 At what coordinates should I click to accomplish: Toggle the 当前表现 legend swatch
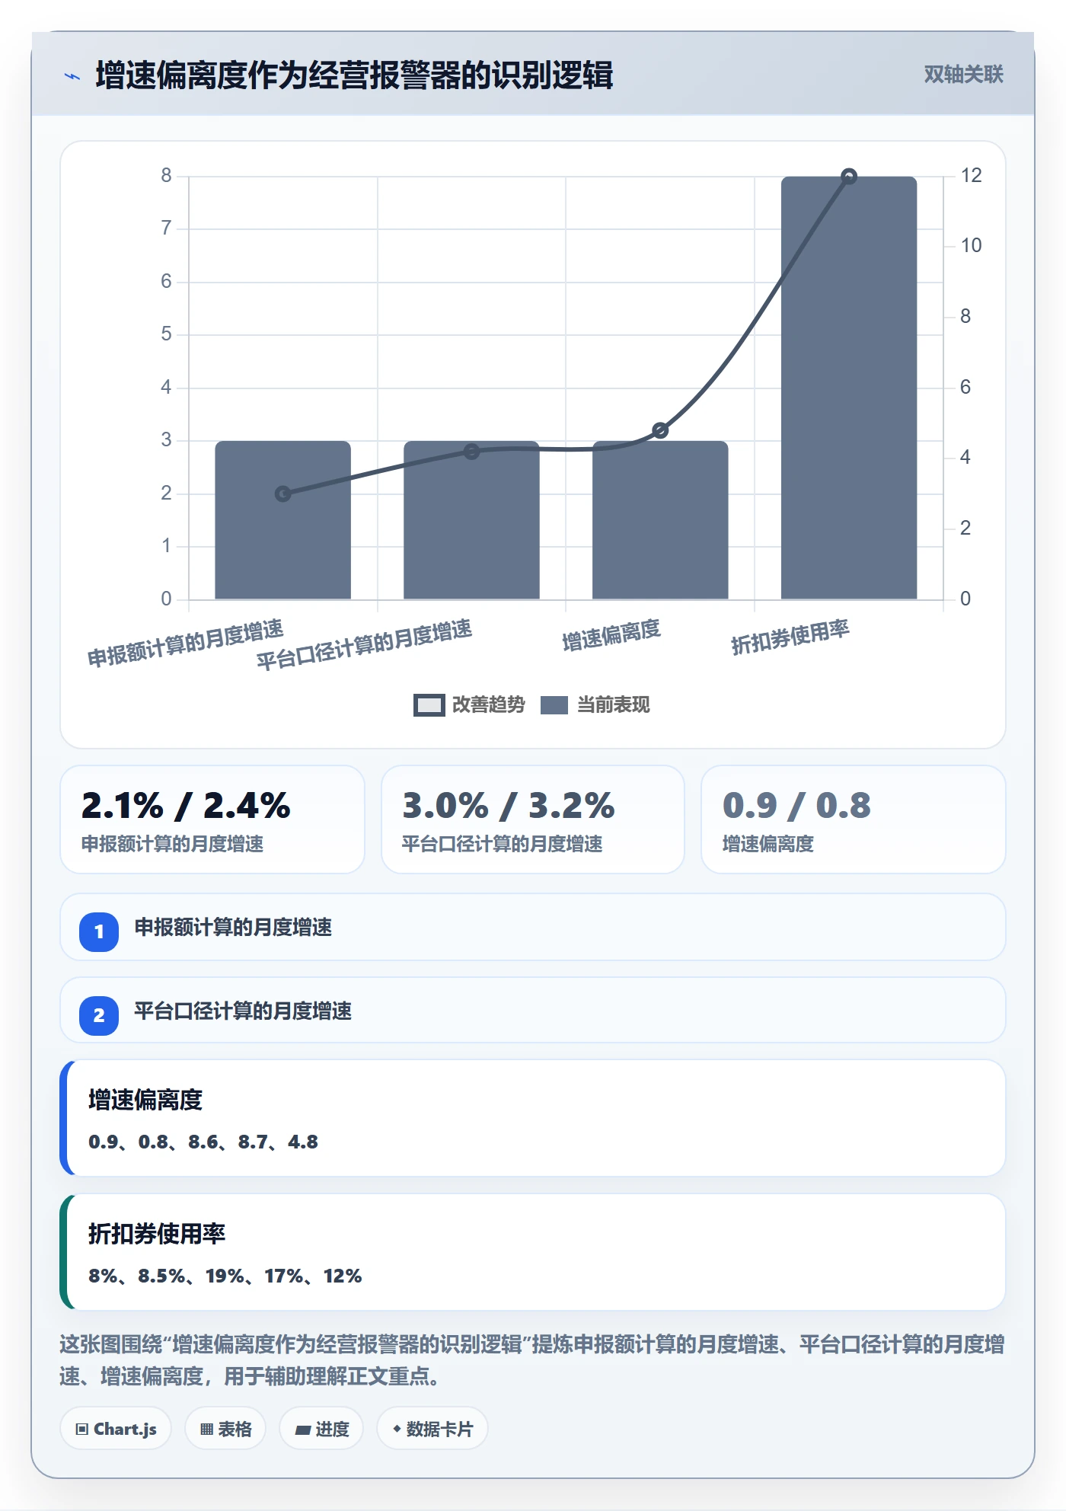coord(554,705)
